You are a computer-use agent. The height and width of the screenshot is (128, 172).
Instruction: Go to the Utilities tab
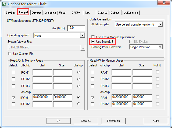coord(131,13)
